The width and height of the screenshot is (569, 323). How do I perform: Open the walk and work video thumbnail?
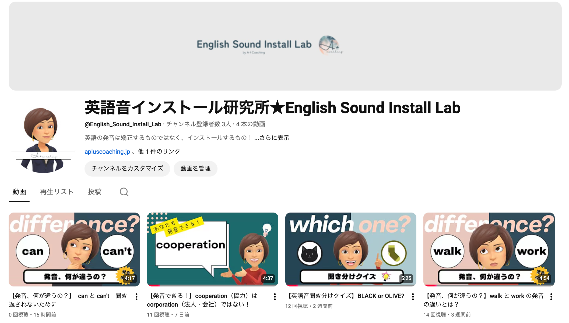tap(489, 249)
